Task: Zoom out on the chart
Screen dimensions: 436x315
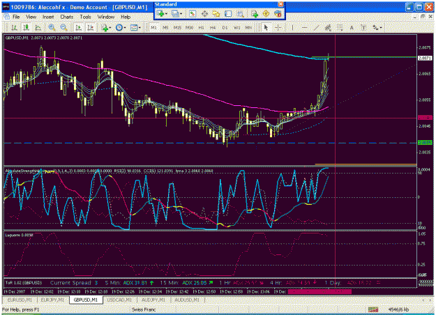Action: [63, 27]
